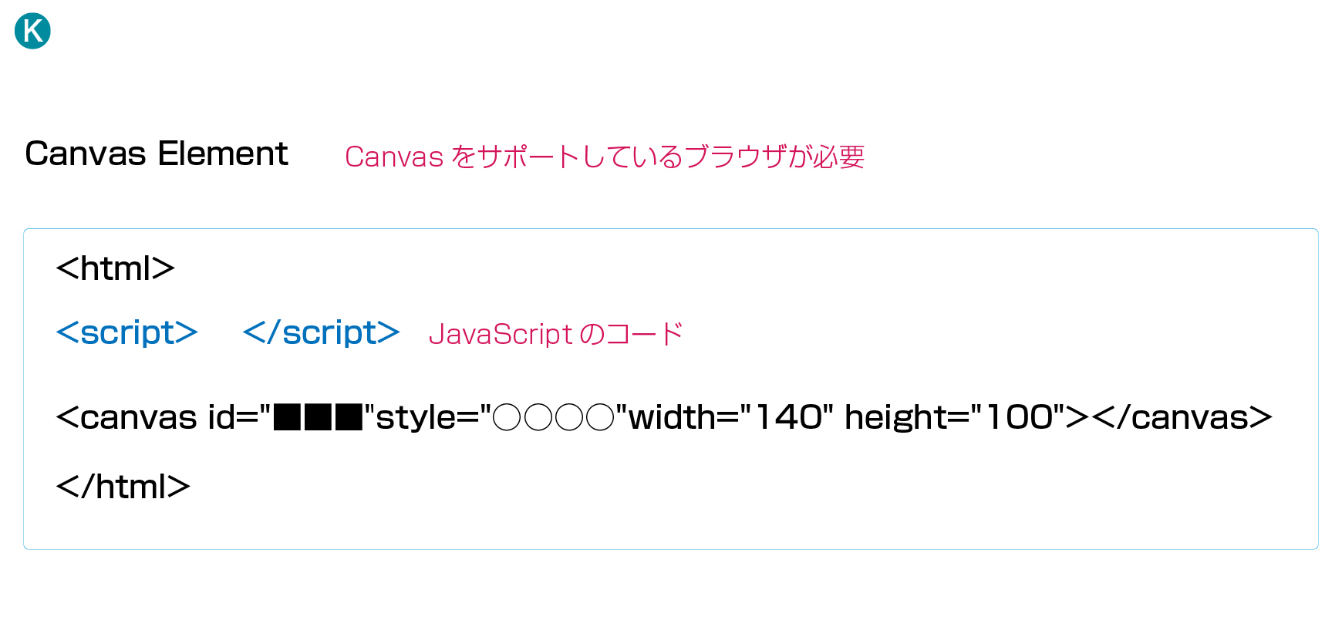The image size is (1342, 617).
Task: Click the closing </html> tag
Action: pos(123,487)
